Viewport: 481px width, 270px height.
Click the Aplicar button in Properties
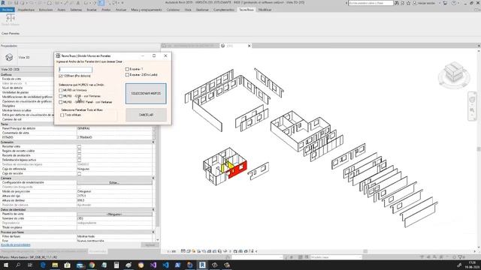pos(150,245)
